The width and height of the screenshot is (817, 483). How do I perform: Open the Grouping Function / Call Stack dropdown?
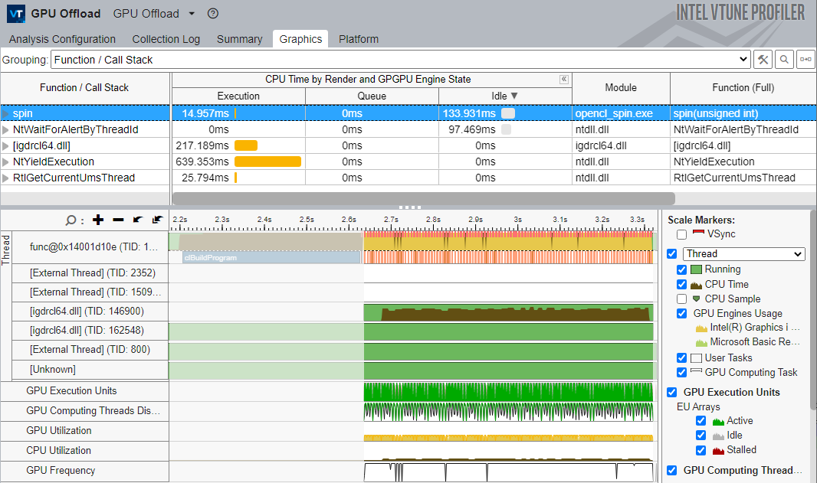pyautogui.click(x=400, y=60)
